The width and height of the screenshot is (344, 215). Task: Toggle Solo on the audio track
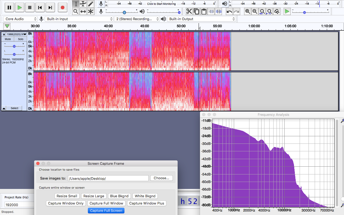click(x=21, y=39)
